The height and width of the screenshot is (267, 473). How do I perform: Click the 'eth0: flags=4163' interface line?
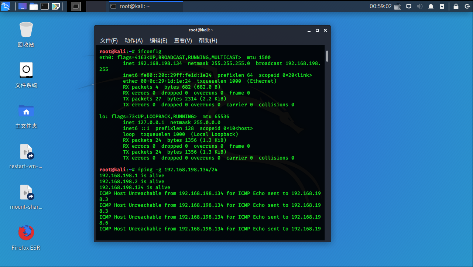point(185,58)
